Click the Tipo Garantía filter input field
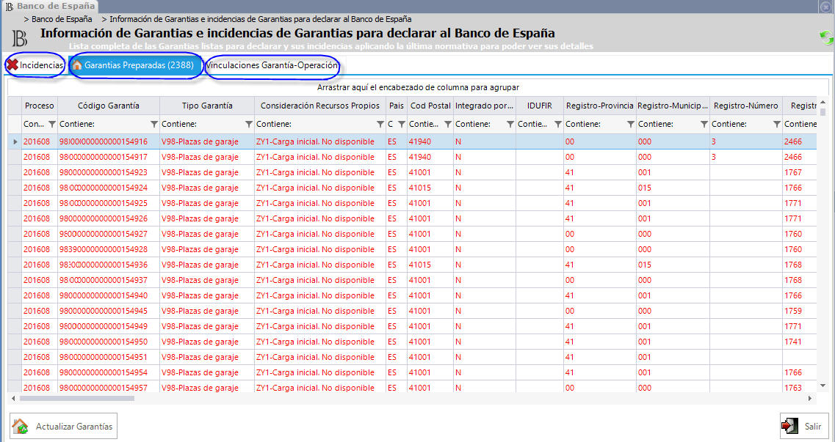 [x=203, y=125]
